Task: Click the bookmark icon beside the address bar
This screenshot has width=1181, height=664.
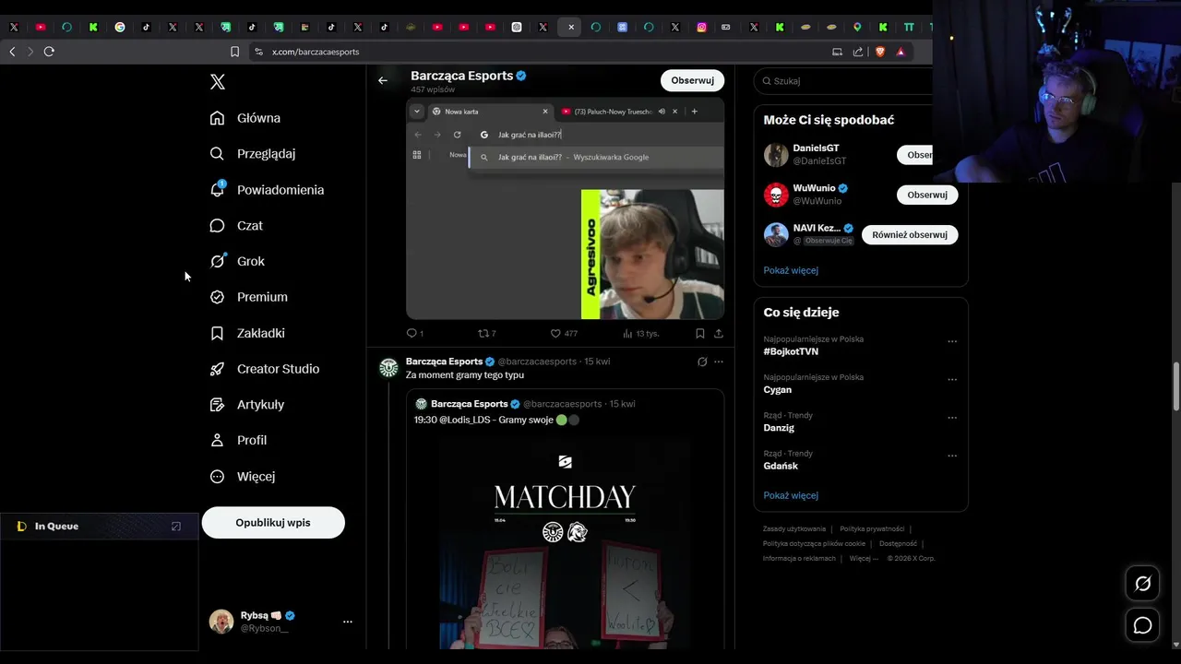Action: pos(234,52)
